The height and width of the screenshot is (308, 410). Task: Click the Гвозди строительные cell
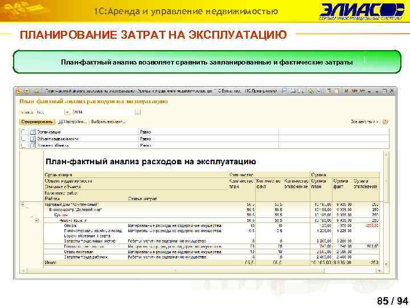coord(84,246)
